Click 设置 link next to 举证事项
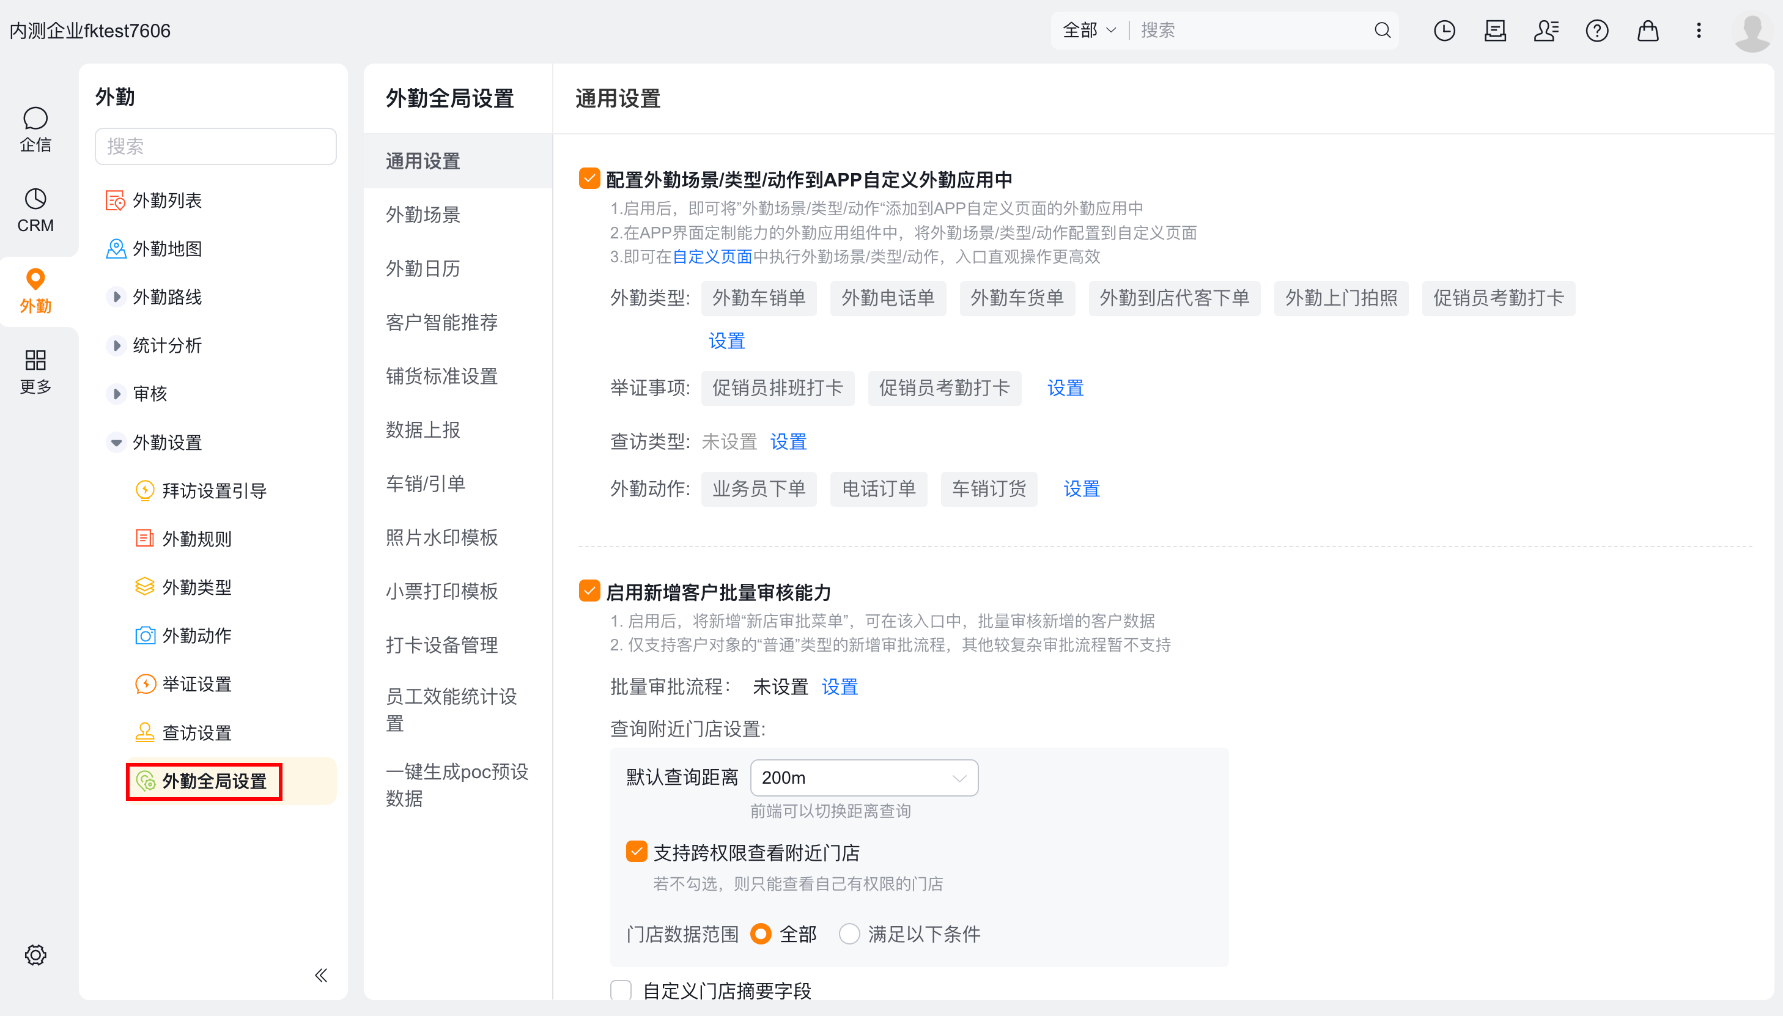This screenshot has width=1783, height=1016. tap(1065, 388)
